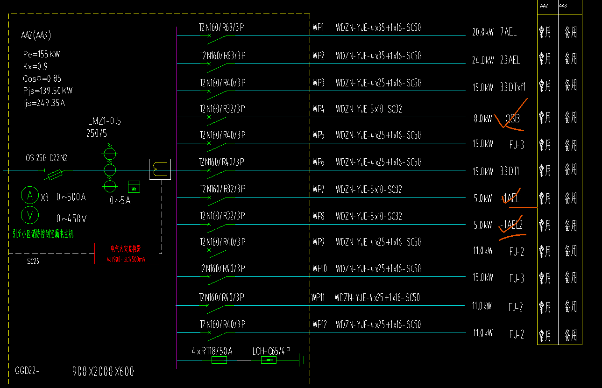Click the WP7 circuit label
The width and height of the screenshot is (602, 388).
(x=319, y=190)
